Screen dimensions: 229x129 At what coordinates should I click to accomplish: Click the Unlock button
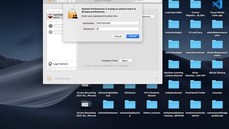coord(133,36)
